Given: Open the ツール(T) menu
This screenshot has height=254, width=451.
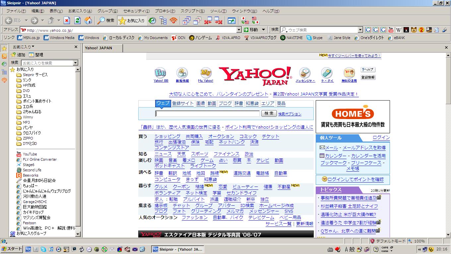Looking at the screenshot, I should [x=218, y=11].
